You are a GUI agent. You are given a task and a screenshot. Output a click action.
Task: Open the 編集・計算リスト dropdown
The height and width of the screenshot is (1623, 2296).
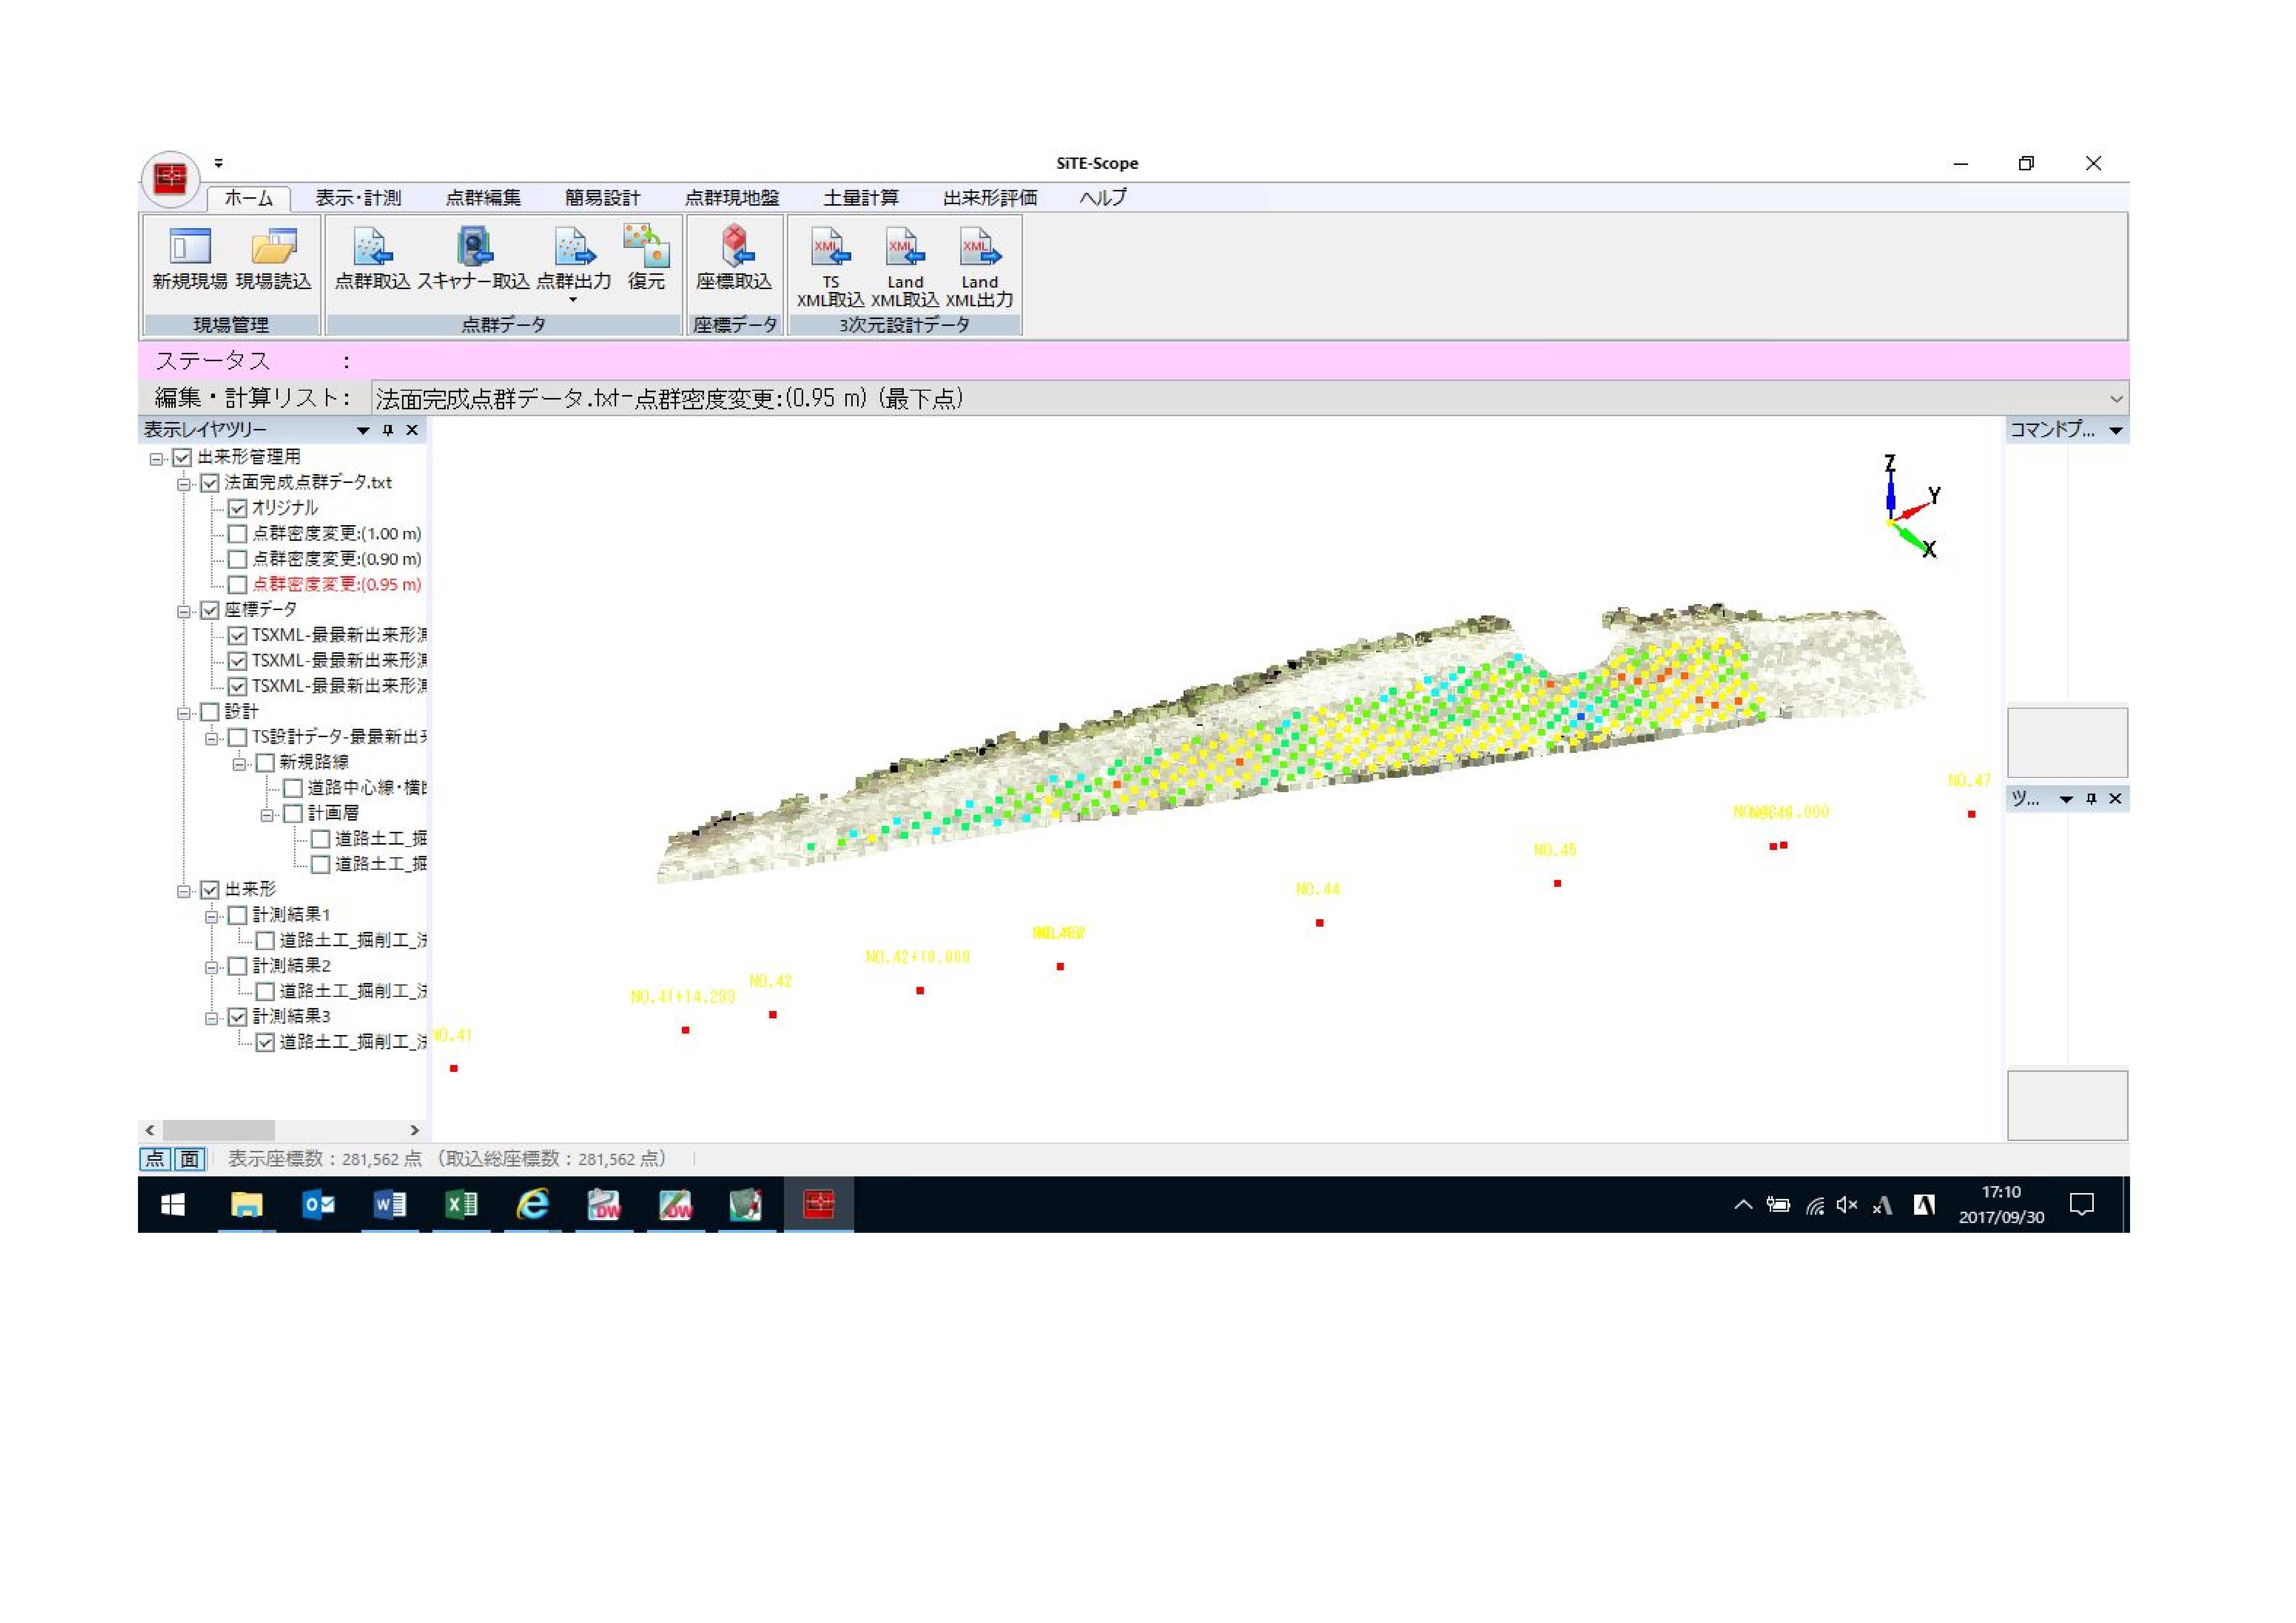(2115, 399)
